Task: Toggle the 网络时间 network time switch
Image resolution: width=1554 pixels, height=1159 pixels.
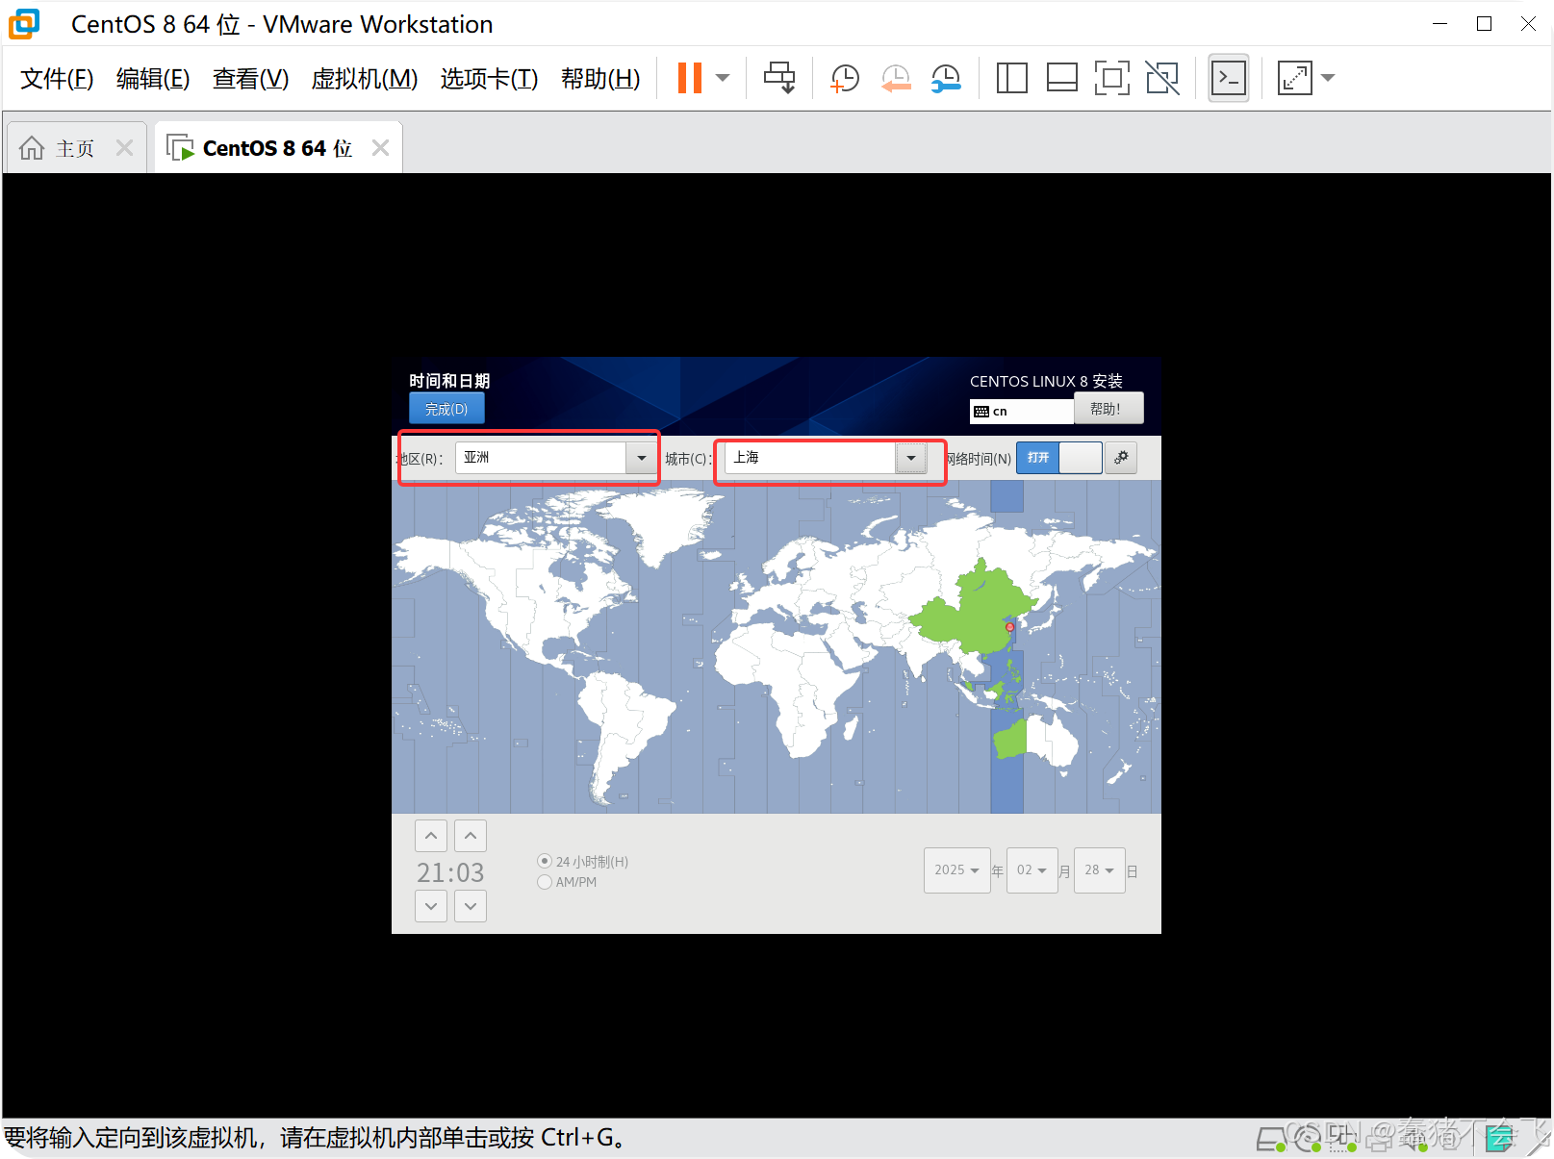Action: [1058, 458]
